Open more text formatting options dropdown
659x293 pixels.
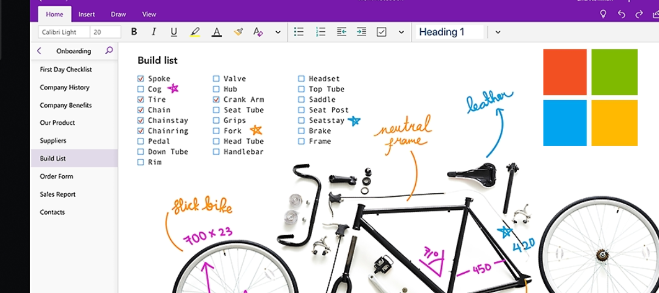277,32
